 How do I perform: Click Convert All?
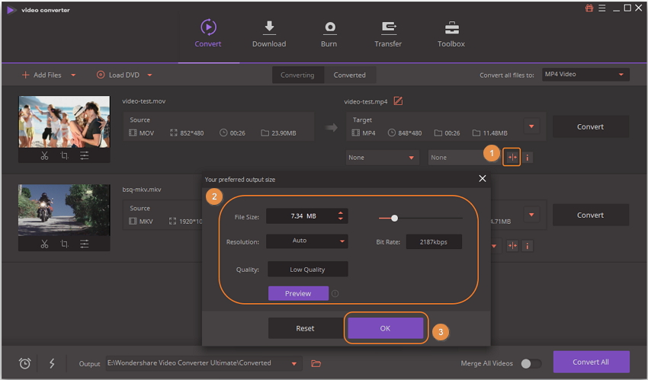pyautogui.click(x=591, y=362)
